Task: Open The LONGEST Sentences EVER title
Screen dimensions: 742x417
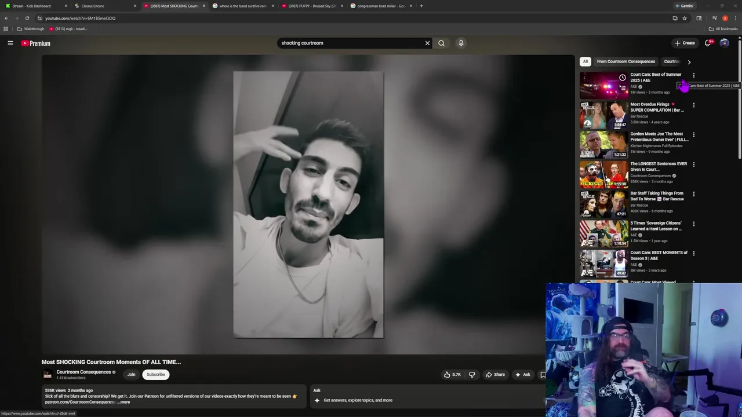Action: (x=659, y=167)
